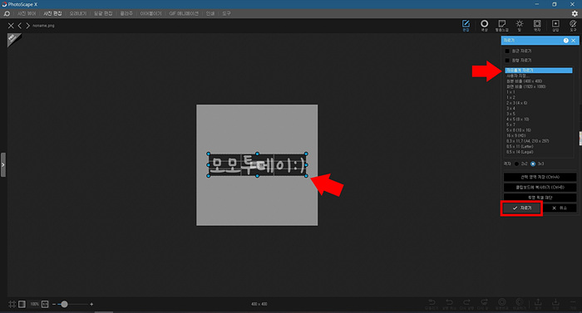Click the copy to clipboard (Ctrl+B) button
The height and width of the screenshot is (313, 582).
tap(540, 188)
